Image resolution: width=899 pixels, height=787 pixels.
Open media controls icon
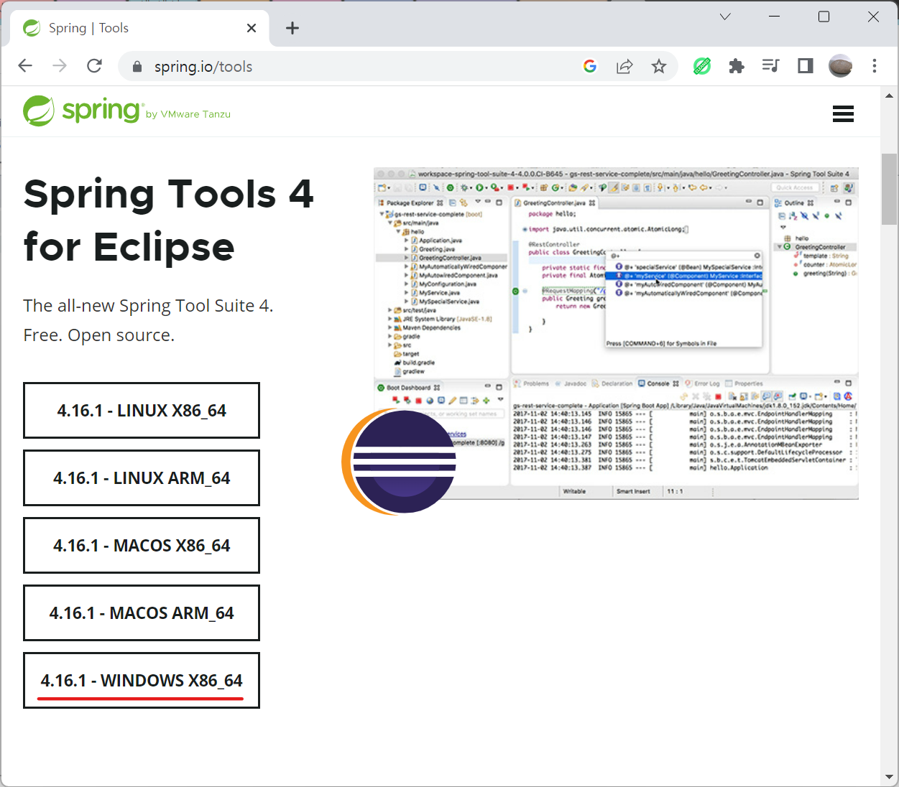770,66
